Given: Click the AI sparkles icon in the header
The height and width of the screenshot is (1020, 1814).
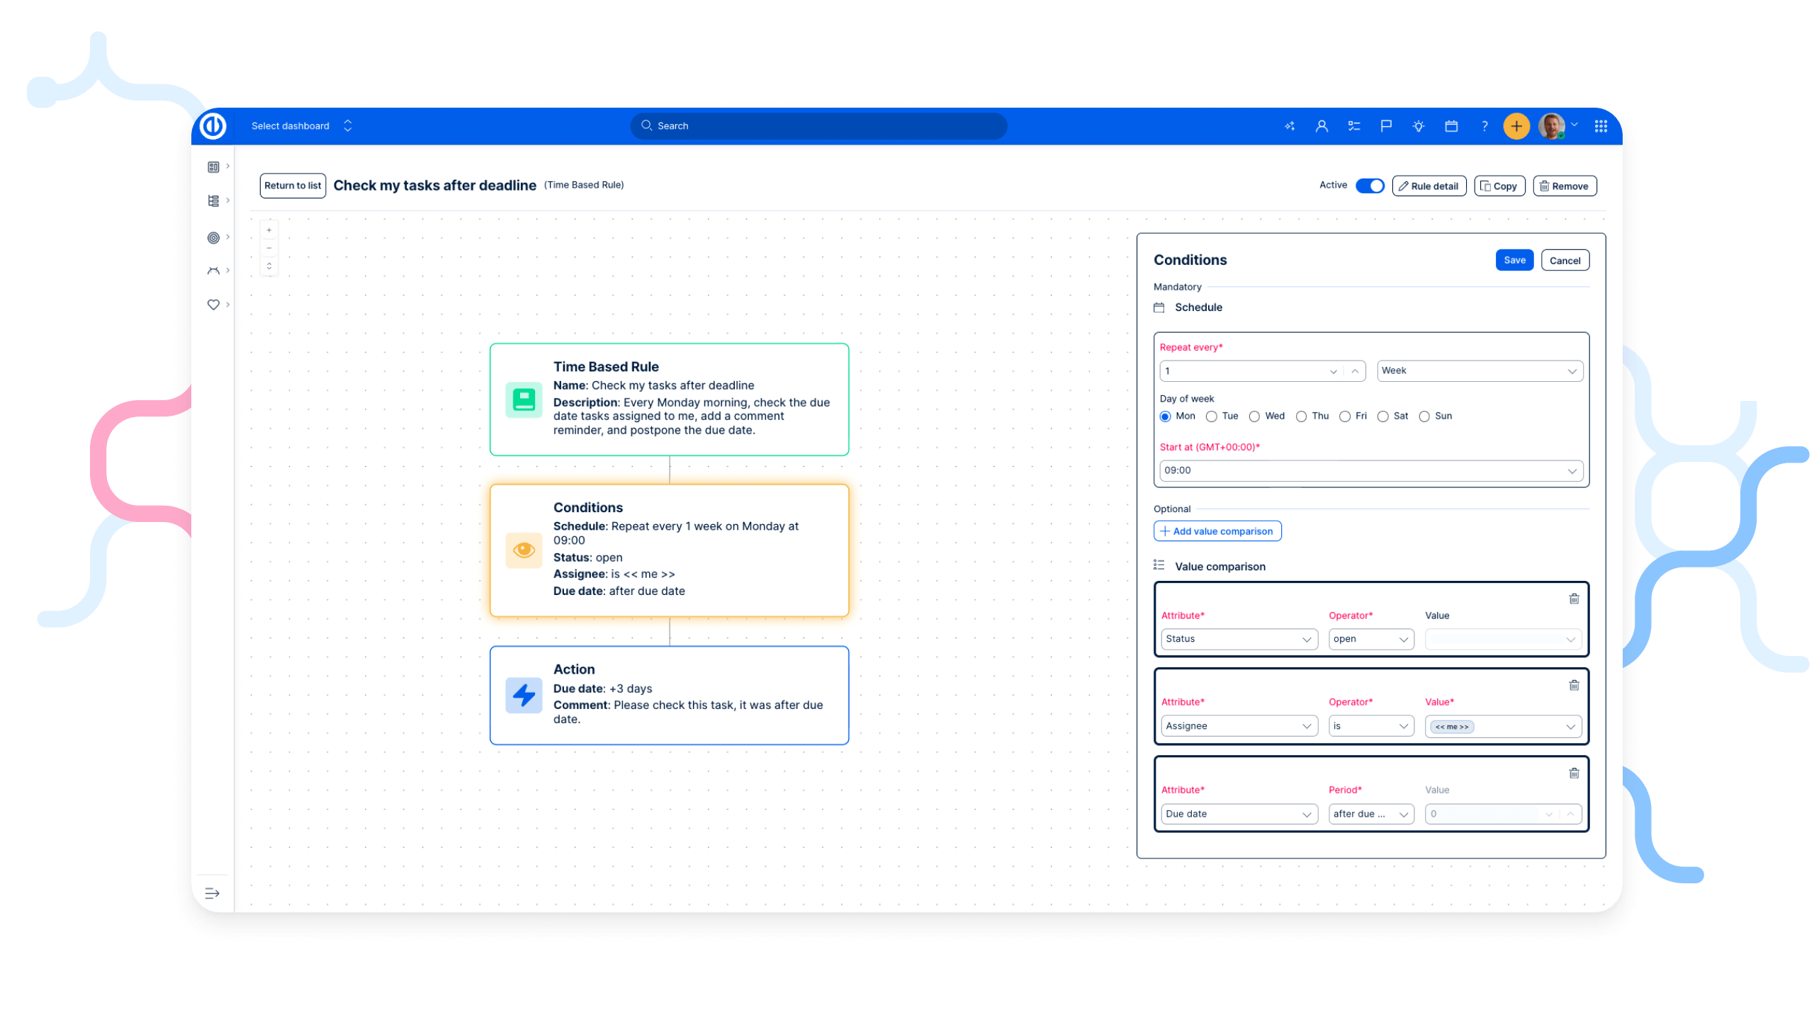Looking at the screenshot, I should 1290,125.
